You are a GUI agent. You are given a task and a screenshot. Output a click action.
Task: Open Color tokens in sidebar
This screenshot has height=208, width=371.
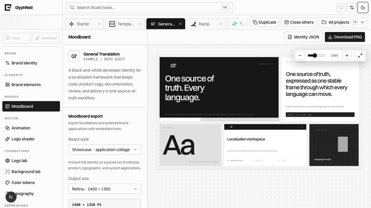(31, 183)
